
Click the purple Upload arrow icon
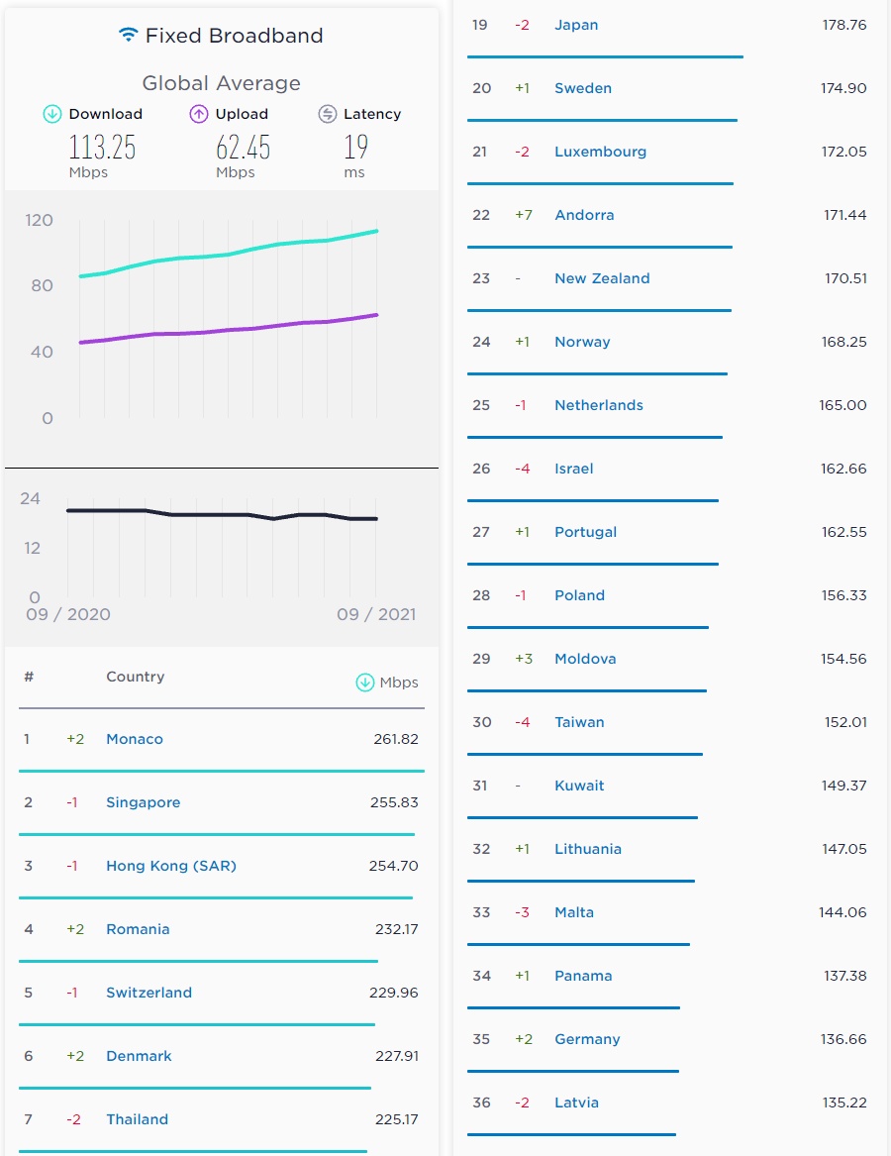point(199,114)
